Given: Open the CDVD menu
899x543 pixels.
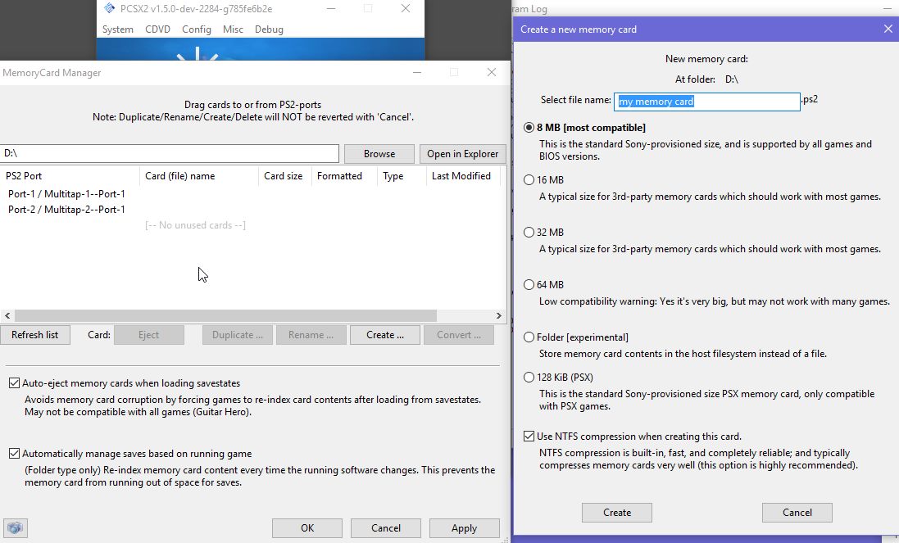Looking at the screenshot, I should click(157, 29).
